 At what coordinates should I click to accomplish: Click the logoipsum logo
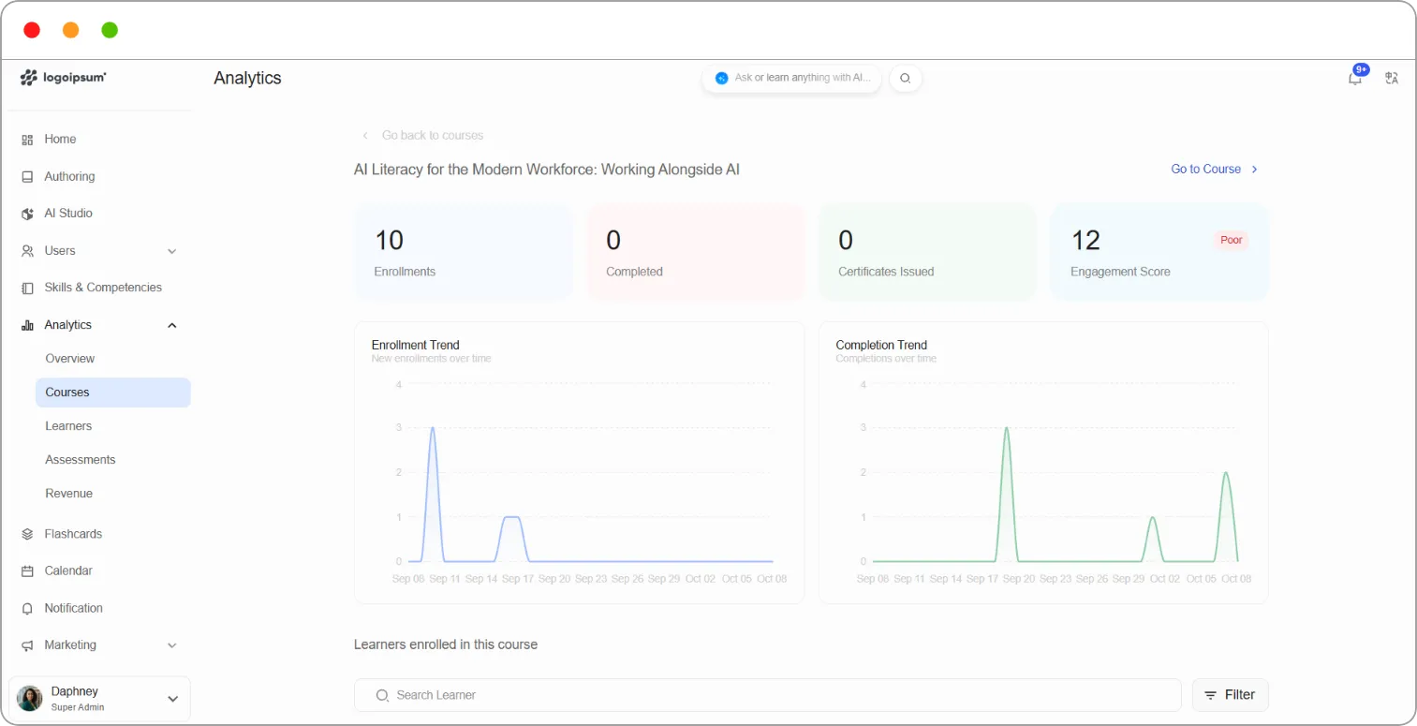pyautogui.click(x=63, y=78)
